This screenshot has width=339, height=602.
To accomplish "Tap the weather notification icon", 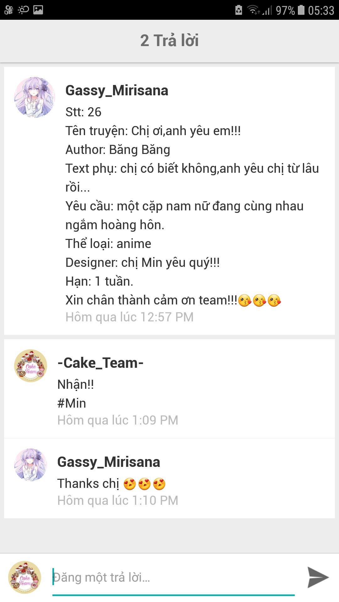I will tap(23, 10).
